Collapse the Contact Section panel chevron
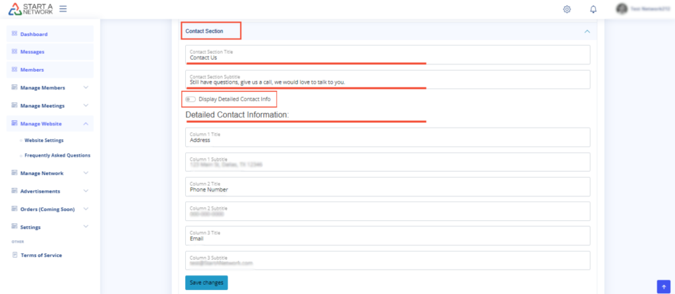Screen dimensions: 675x294 tap(587, 31)
